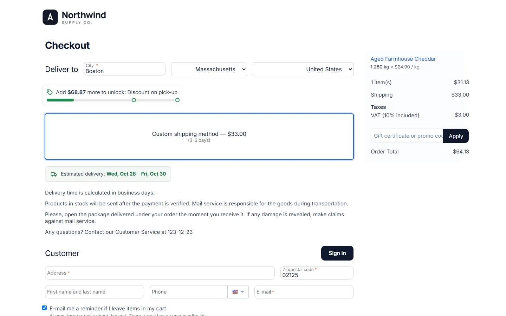
Task: Click the VAT amount $3.00
Action: pos(462,115)
